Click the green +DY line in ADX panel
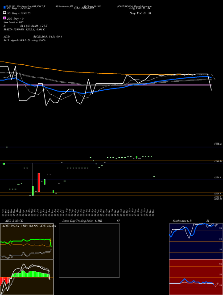The height and width of the screenshot is (295, 223). point(26,241)
